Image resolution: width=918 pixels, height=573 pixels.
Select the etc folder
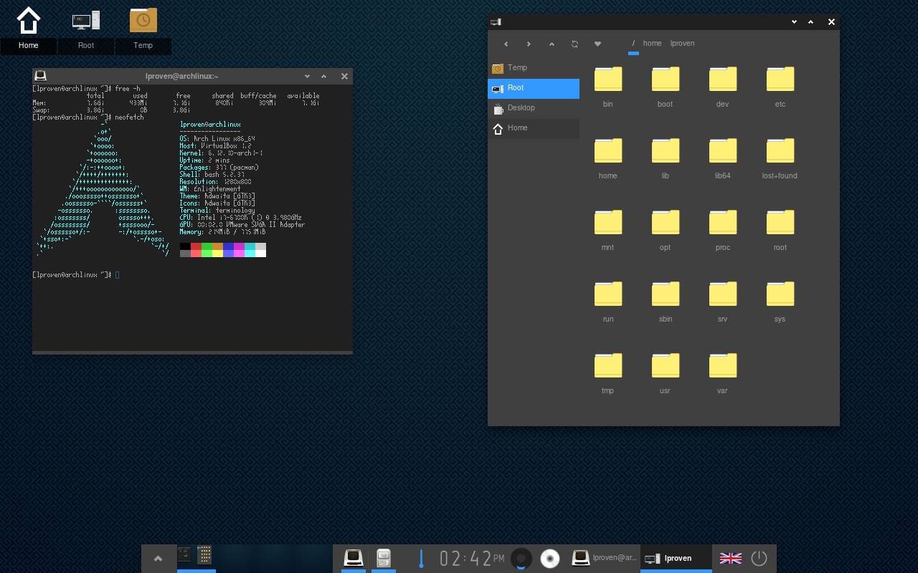(x=780, y=86)
